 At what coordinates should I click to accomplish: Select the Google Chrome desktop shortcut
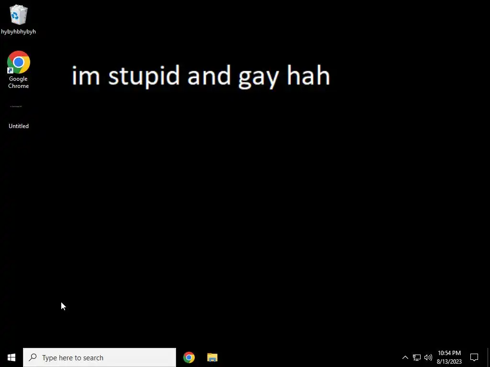19,69
